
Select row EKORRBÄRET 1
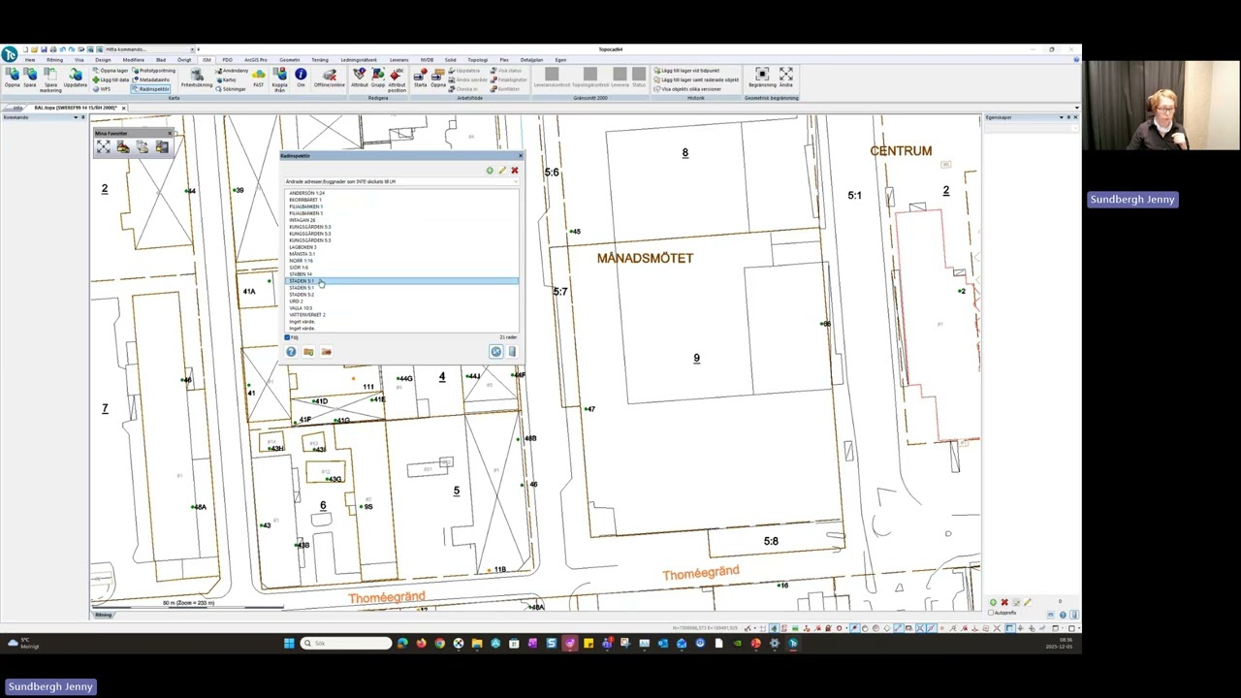coord(401,200)
